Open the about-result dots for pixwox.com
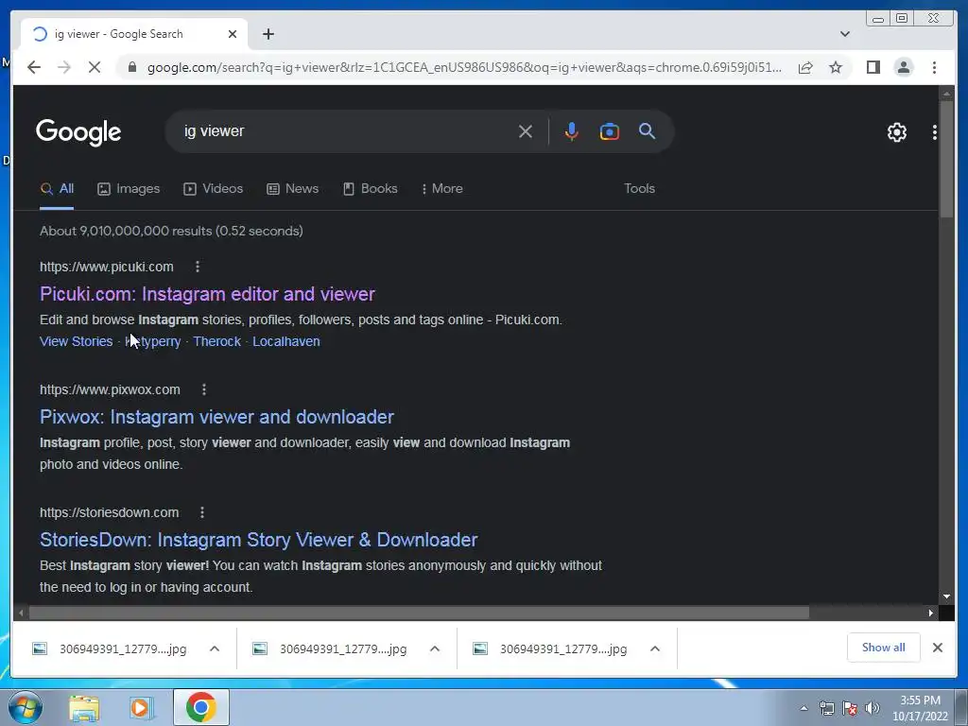968x726 pixels. (x=204, y=389)
